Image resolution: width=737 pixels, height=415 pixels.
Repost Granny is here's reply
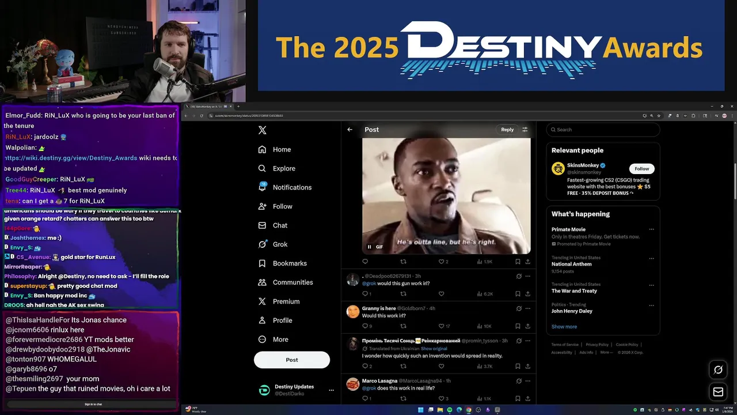point(403,326)
